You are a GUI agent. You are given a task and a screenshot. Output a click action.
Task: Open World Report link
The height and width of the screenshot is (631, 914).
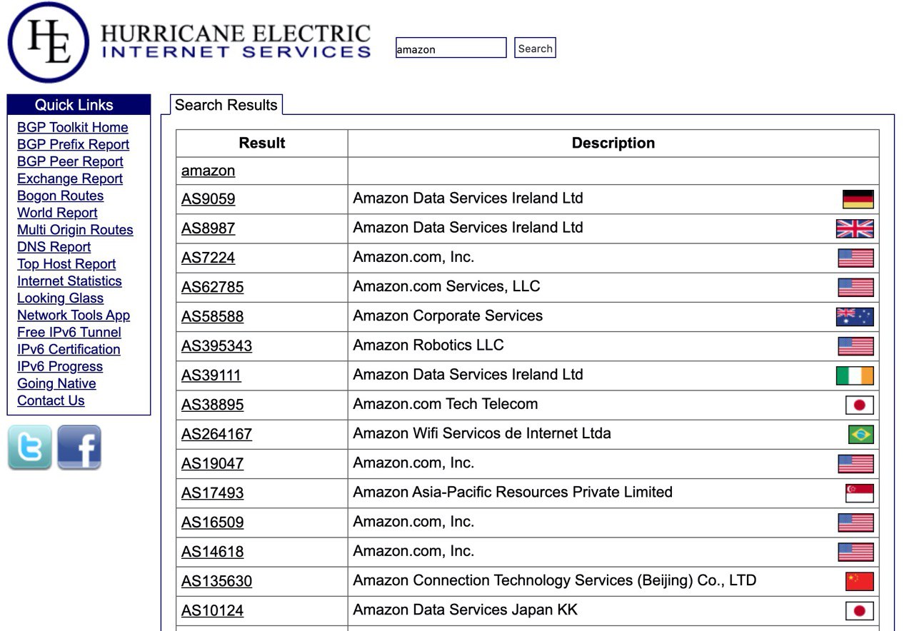[57, 213]
